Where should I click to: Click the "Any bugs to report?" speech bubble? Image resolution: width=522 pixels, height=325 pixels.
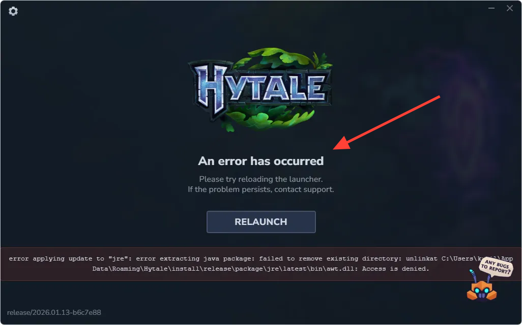pyautogui.click(x=496, y=267)
